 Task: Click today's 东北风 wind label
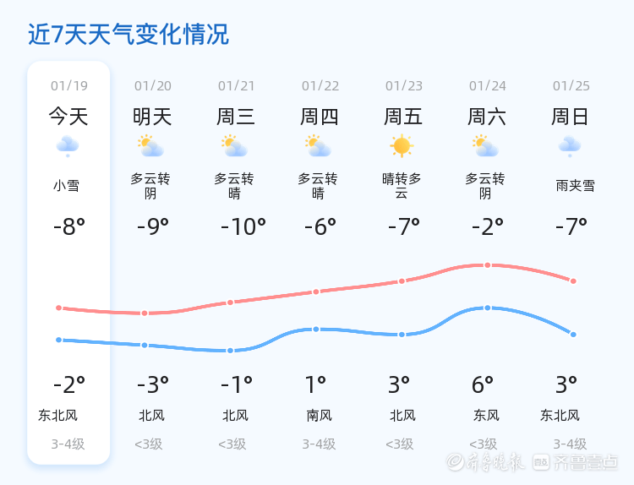click(58, 415)
